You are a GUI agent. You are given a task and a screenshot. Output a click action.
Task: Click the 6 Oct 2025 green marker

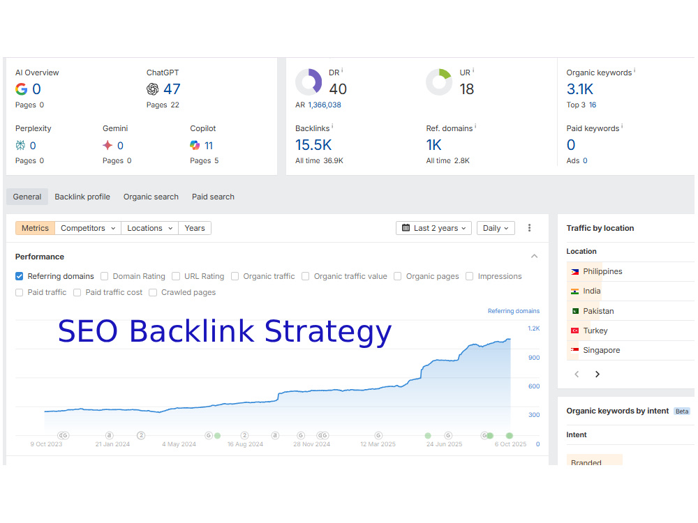pos(510,436)
